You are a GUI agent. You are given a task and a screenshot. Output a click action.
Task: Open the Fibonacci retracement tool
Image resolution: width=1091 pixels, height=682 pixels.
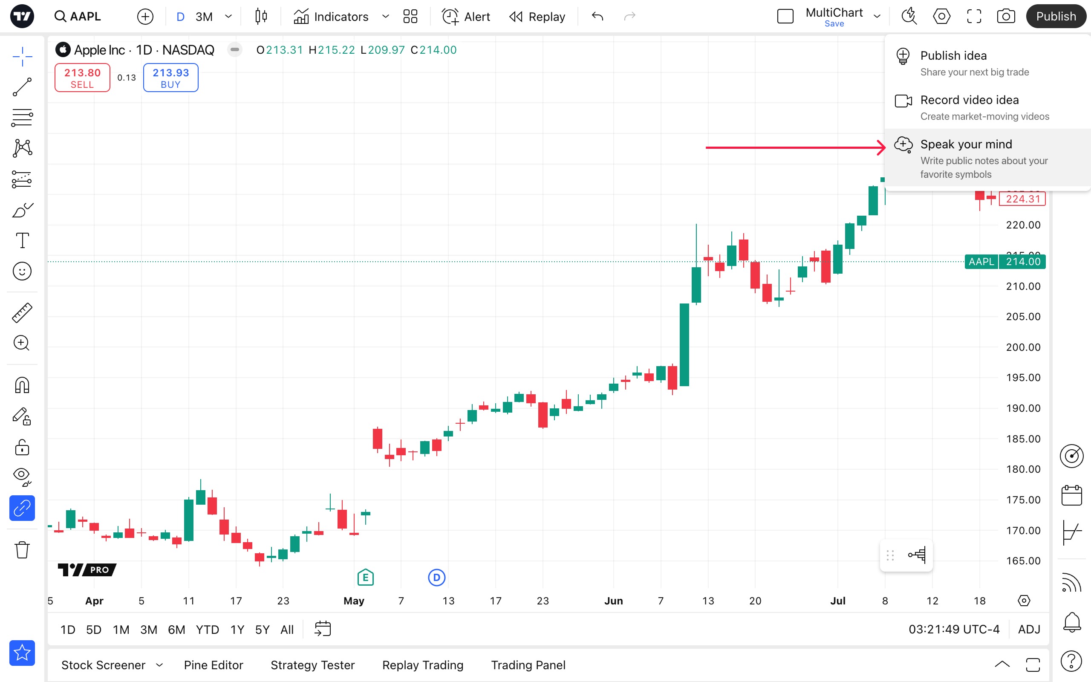(22, 118)
